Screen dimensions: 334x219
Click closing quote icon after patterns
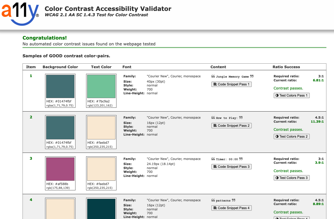click(x=233, y=200)
